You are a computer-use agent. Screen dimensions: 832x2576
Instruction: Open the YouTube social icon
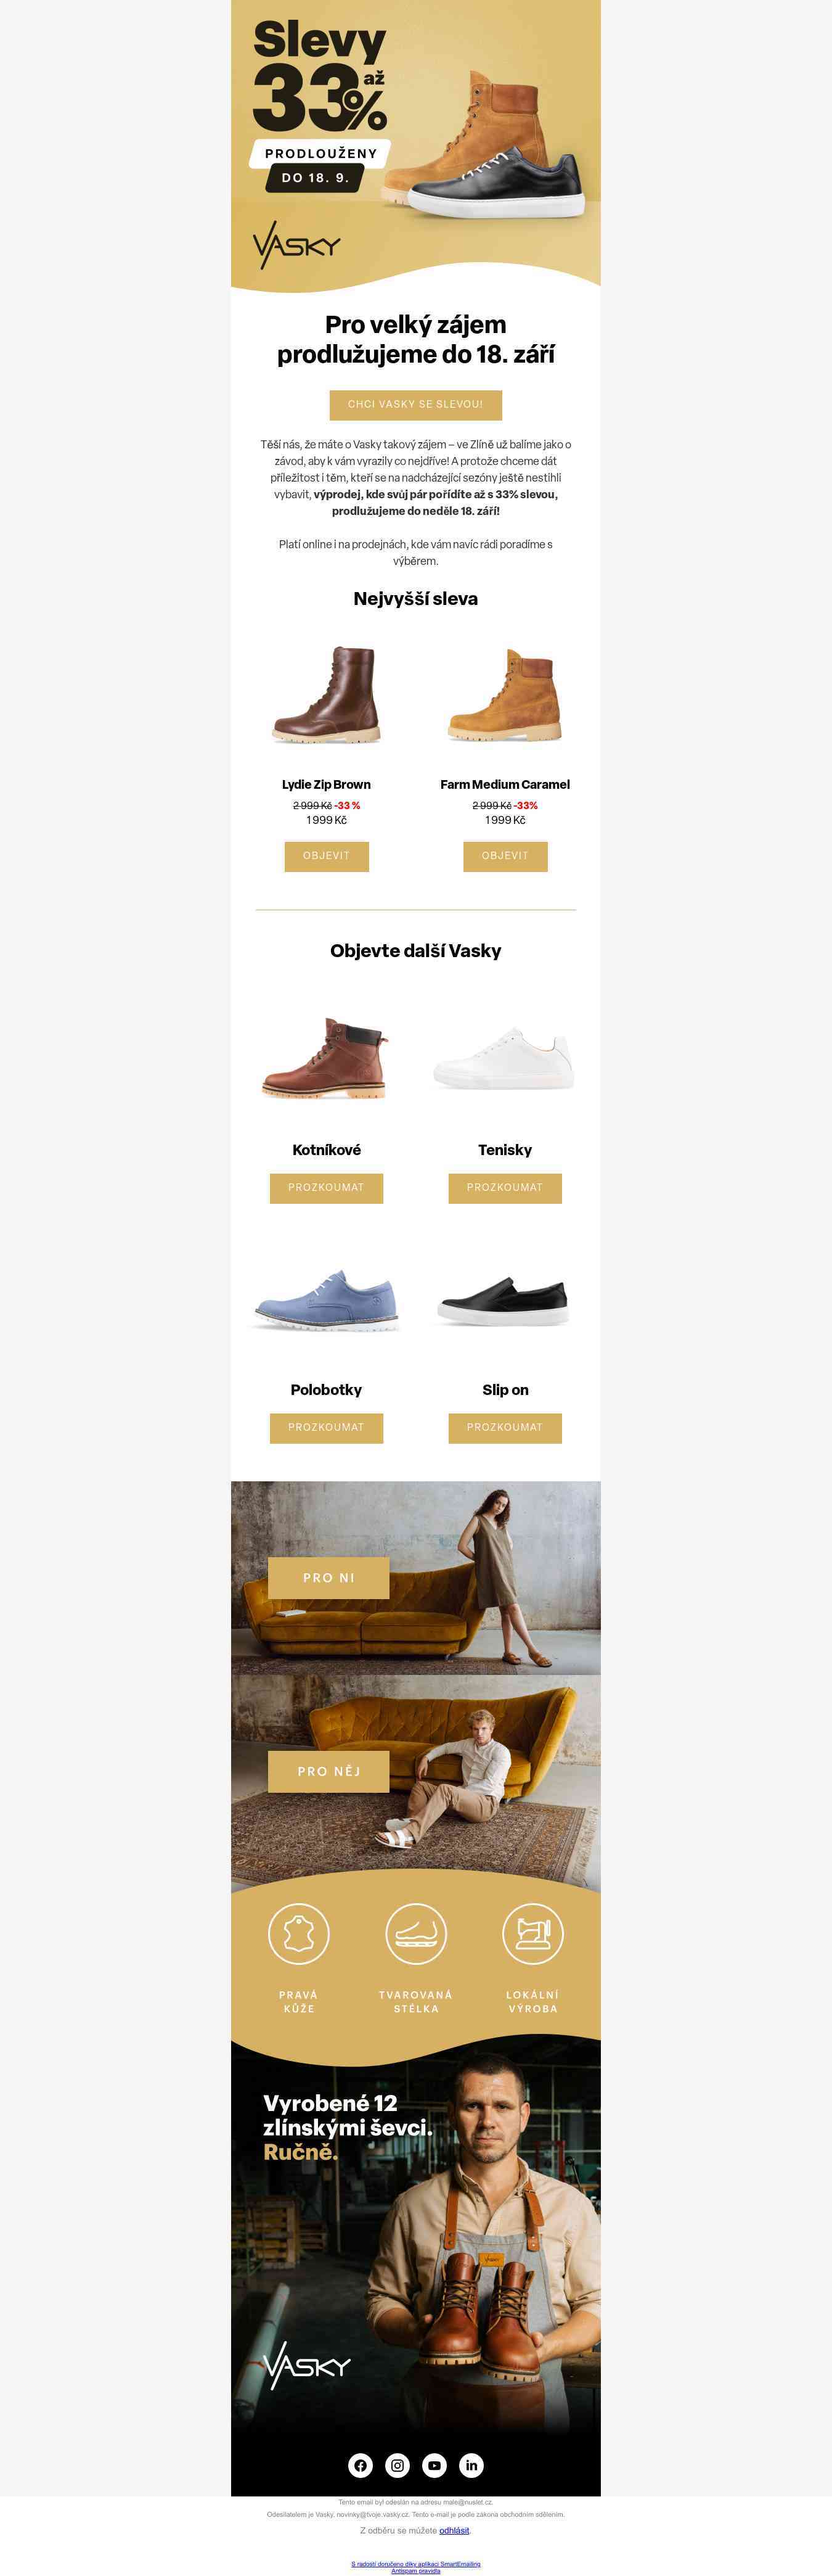434,2465
